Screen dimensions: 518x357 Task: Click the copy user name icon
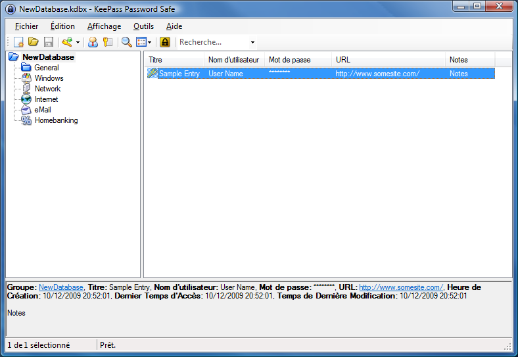[93, 42]
